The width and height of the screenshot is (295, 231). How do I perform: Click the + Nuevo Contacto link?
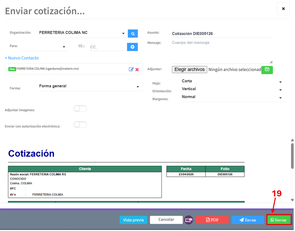22,58
